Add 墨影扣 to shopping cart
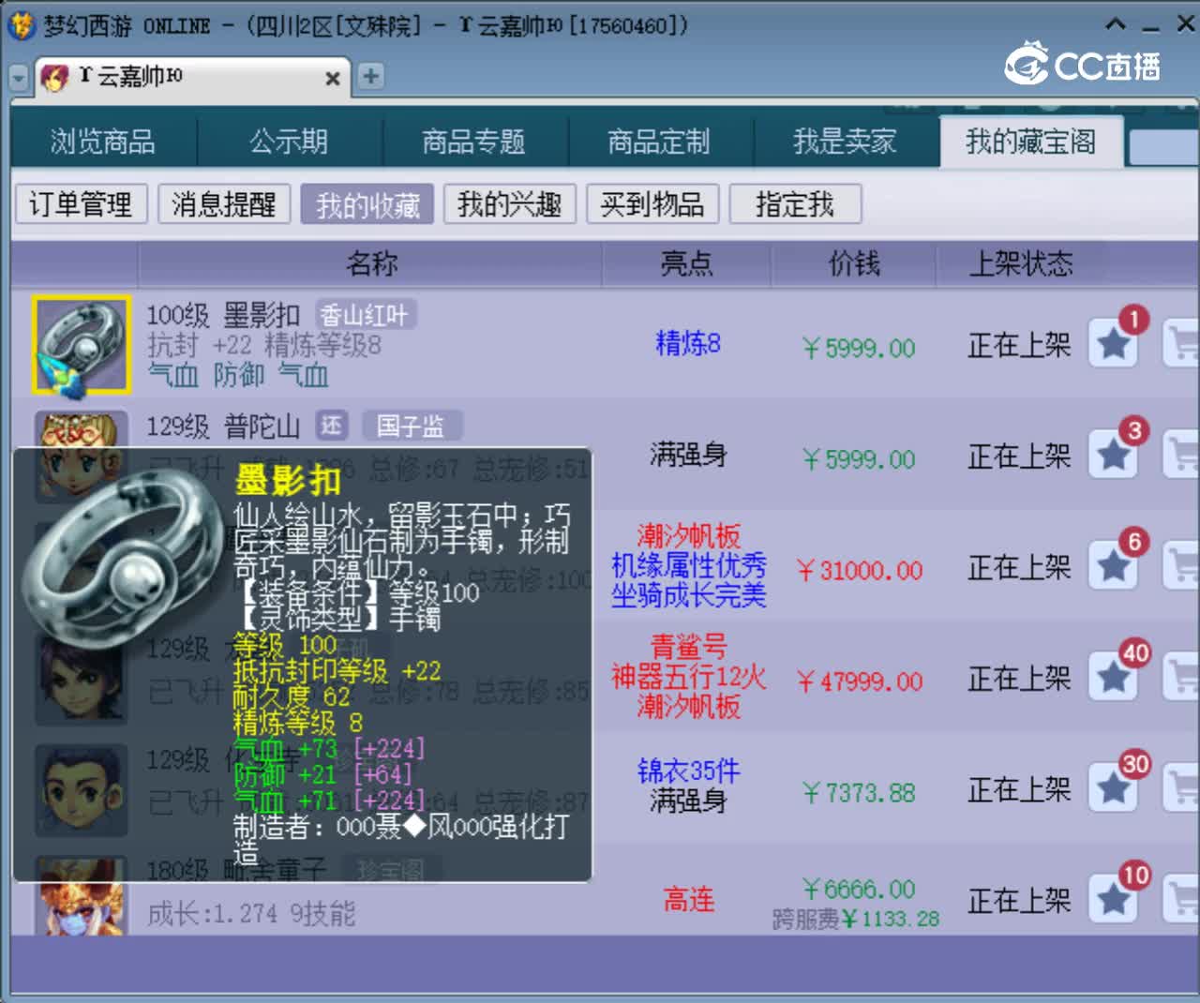Screen dimensions: 1200x1003 pos(1181,344)
